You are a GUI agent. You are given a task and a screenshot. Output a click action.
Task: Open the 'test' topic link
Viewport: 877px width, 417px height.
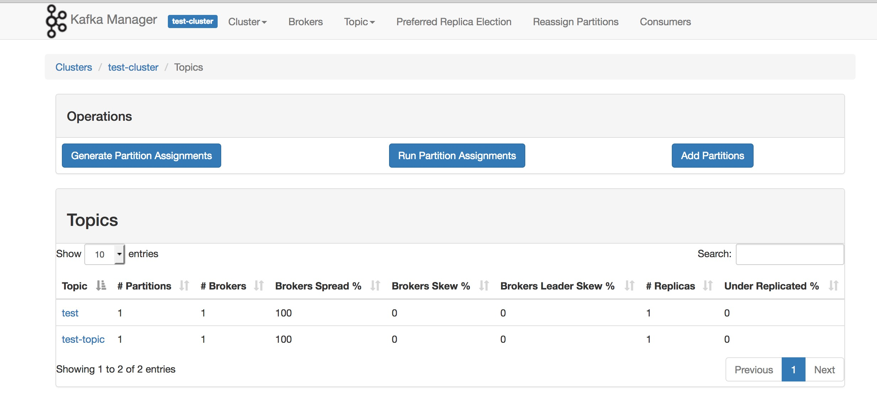click(x=70, y=313)
